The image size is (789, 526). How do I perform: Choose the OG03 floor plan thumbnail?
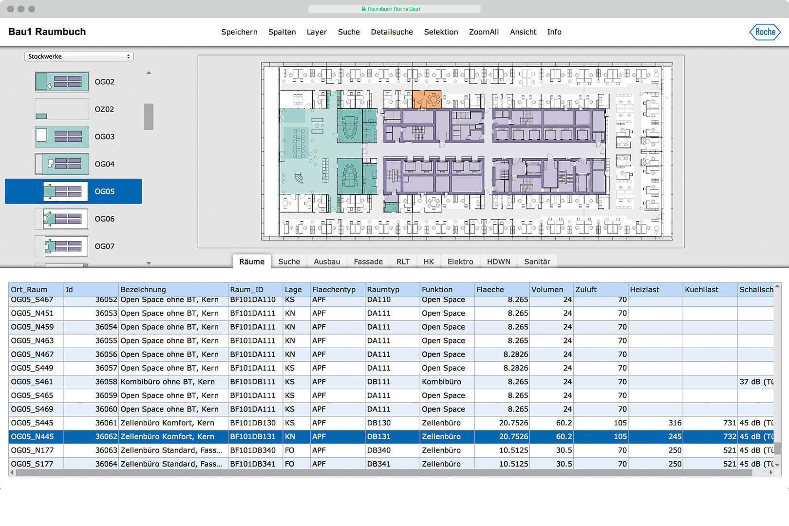(62, 137)
